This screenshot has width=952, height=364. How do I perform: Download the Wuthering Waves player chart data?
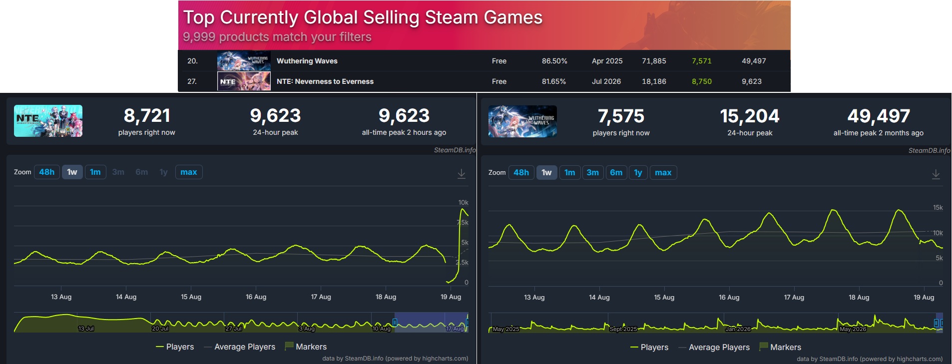click(936, 174)
